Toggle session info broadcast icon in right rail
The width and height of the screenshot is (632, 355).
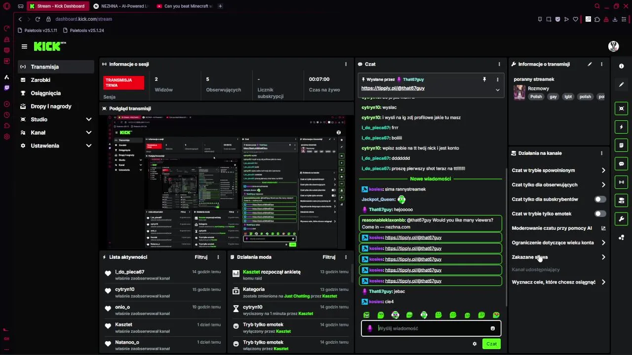tap(621, 182)
